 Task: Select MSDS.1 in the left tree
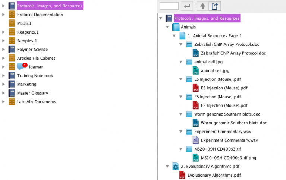24,23
